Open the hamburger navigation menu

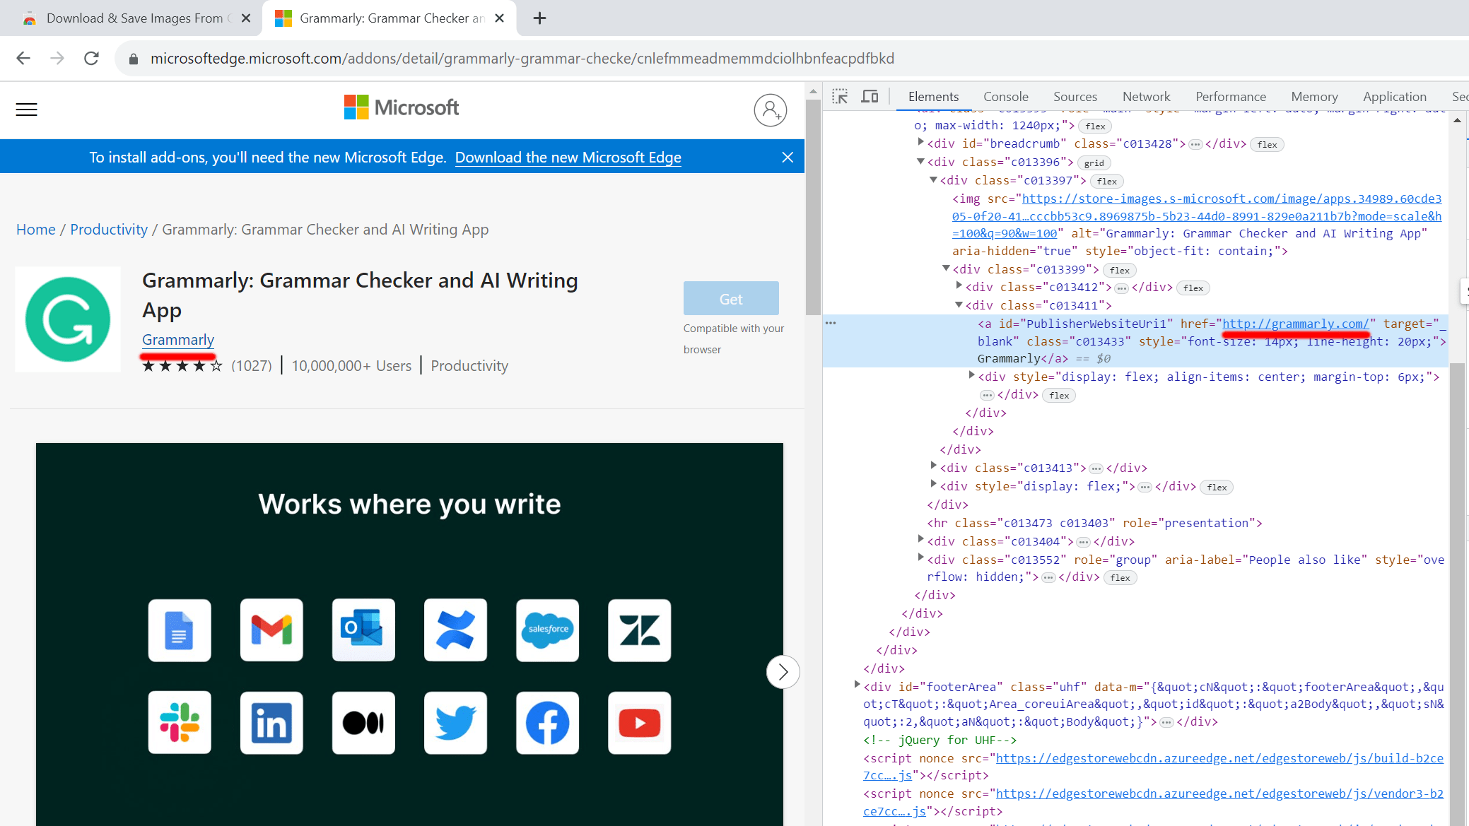(x=26, y=110)
